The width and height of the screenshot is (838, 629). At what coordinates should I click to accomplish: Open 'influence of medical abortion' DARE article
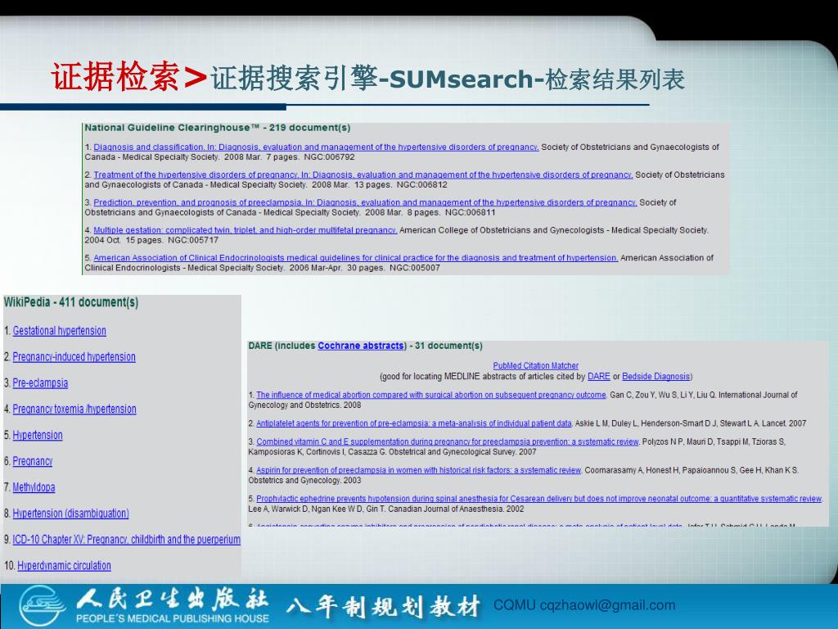click(x=430, y=396)
